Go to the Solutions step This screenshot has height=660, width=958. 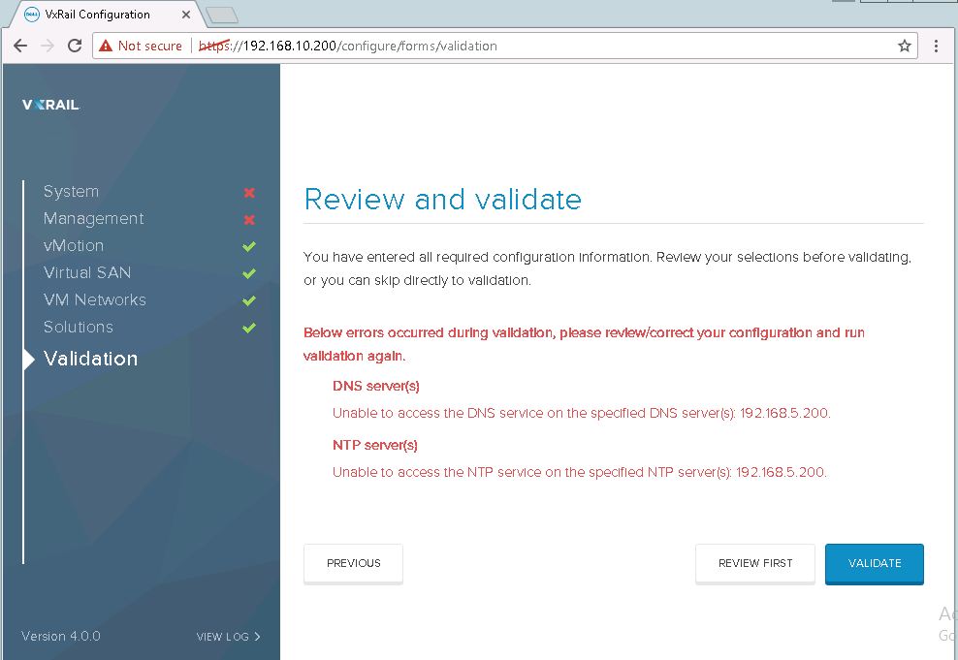[79, 327]
